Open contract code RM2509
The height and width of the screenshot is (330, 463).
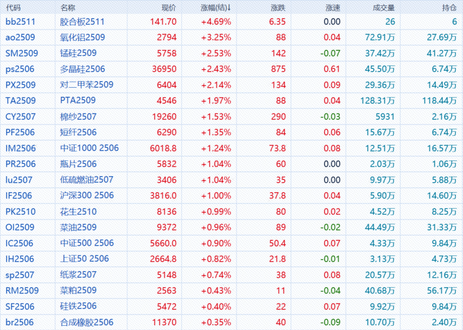coord(21,290)
